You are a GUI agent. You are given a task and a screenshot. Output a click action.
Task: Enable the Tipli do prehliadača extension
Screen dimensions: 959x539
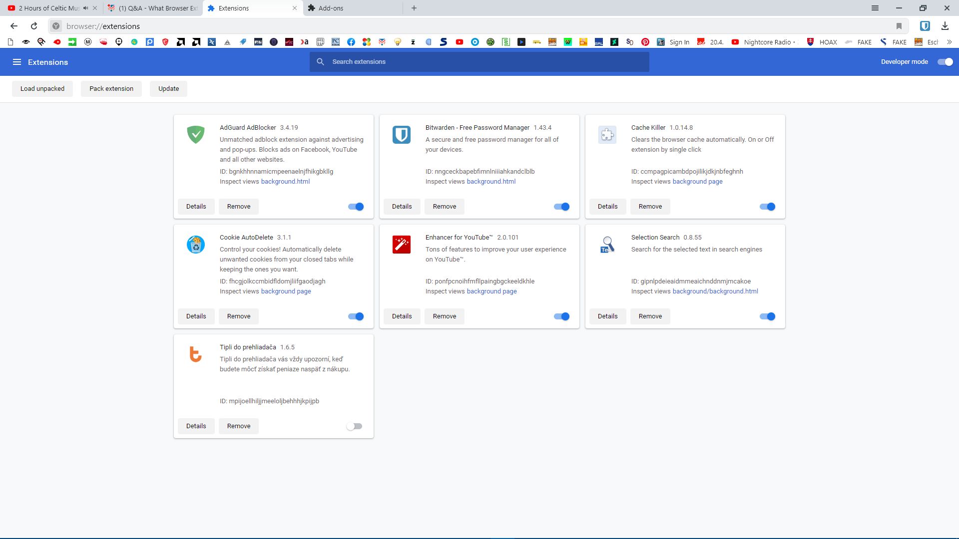tap(355, 426)
